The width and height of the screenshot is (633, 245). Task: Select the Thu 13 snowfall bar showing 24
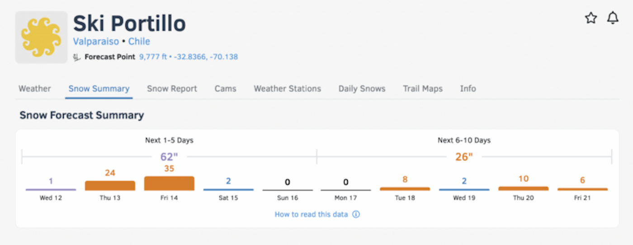coord(110,185)
